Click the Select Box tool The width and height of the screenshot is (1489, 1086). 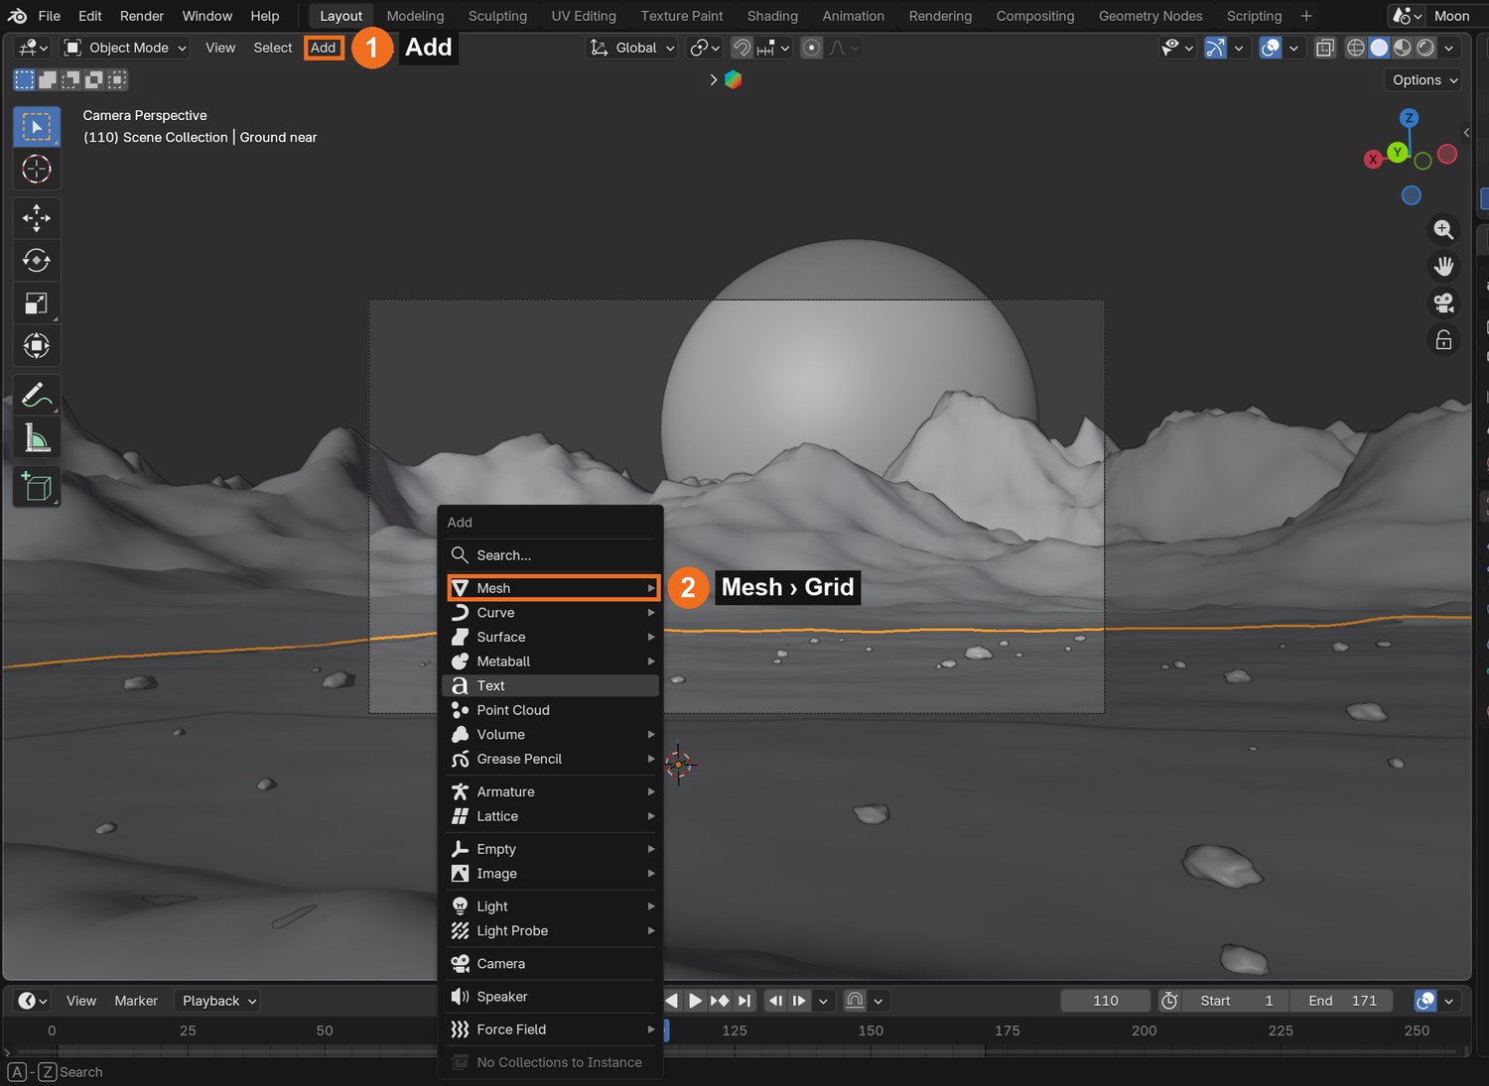point(37,127)
